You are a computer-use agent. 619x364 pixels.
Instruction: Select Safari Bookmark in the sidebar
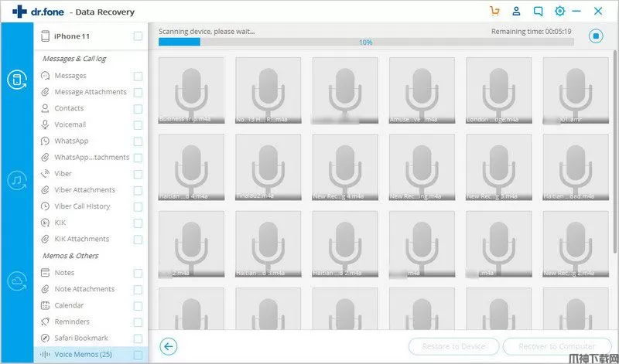(80, 338)
